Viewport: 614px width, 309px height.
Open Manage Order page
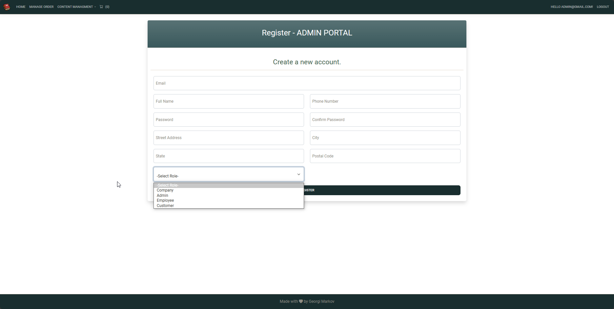[x=41, y=7]
